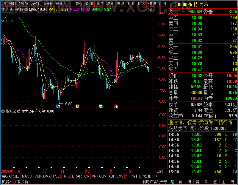Select the CR indicator
238x185 pixels.
coord(87,176)
